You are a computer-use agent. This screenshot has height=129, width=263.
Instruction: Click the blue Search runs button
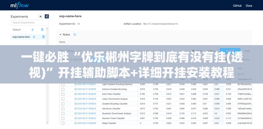point(230,51)
